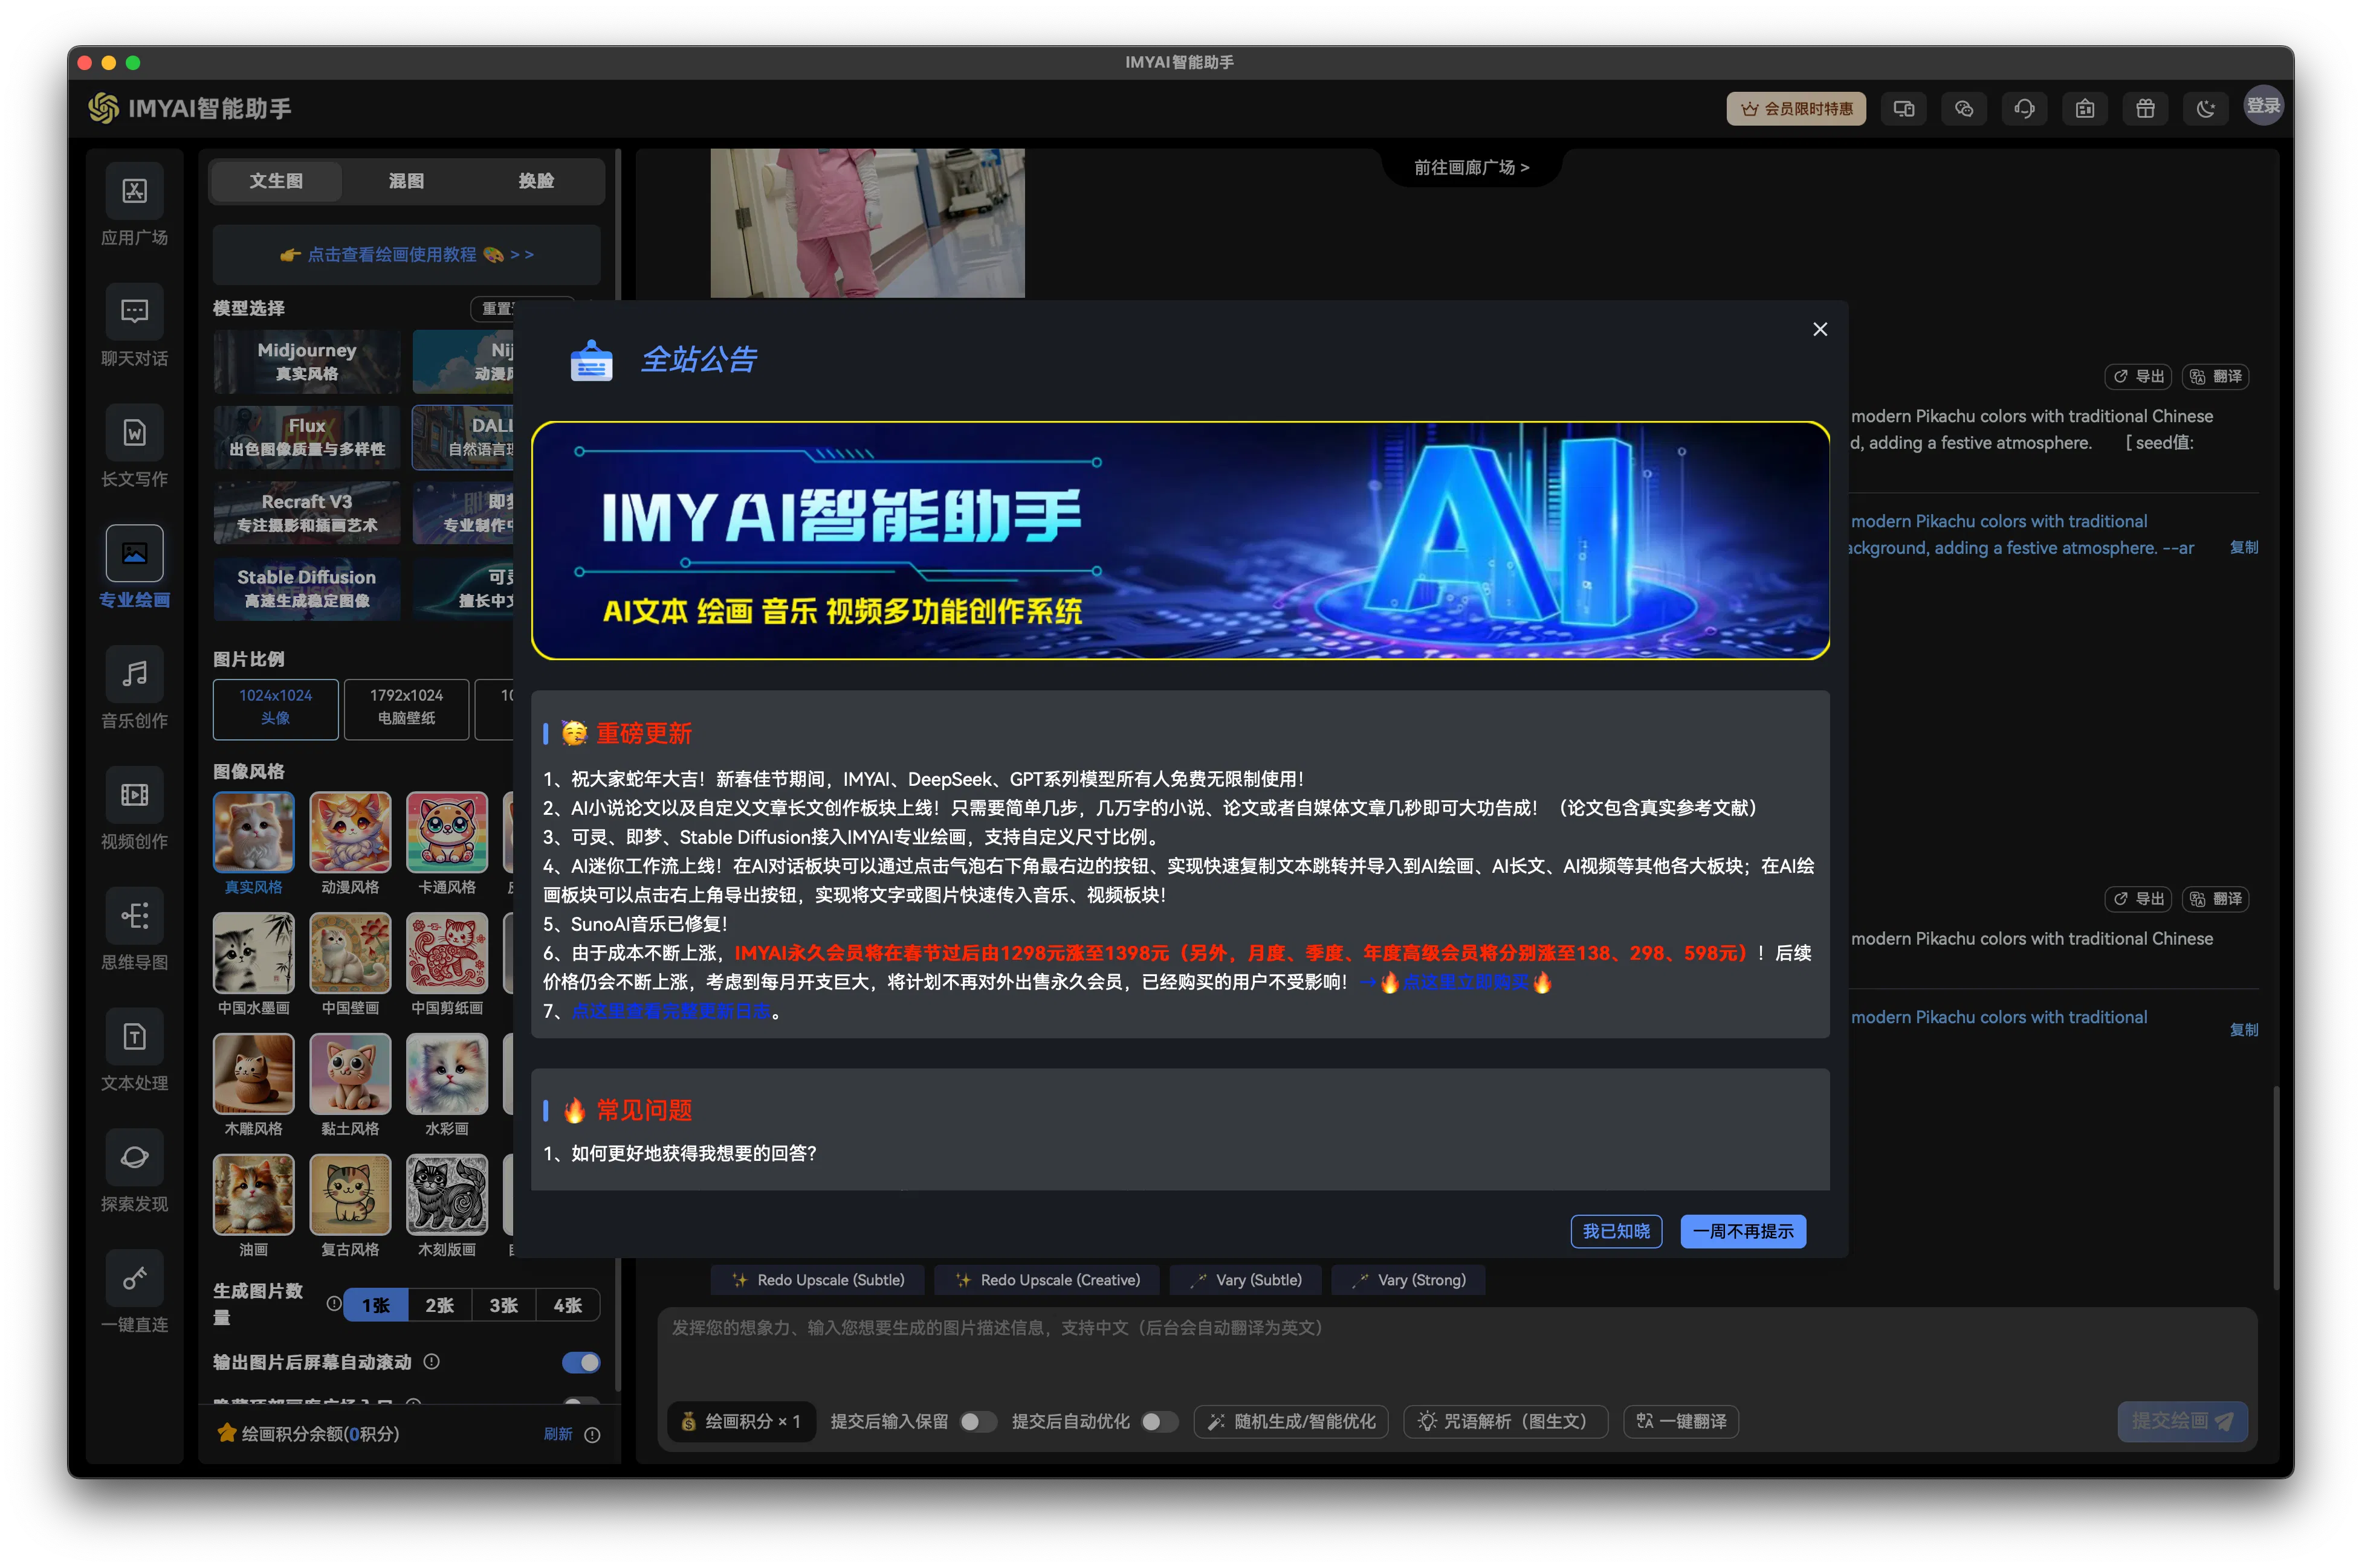This screenshot has width=2362, height=1568.
Task: Toggle 输出图片后屏幕自动滚动 switch
Action: (580, 1362)
